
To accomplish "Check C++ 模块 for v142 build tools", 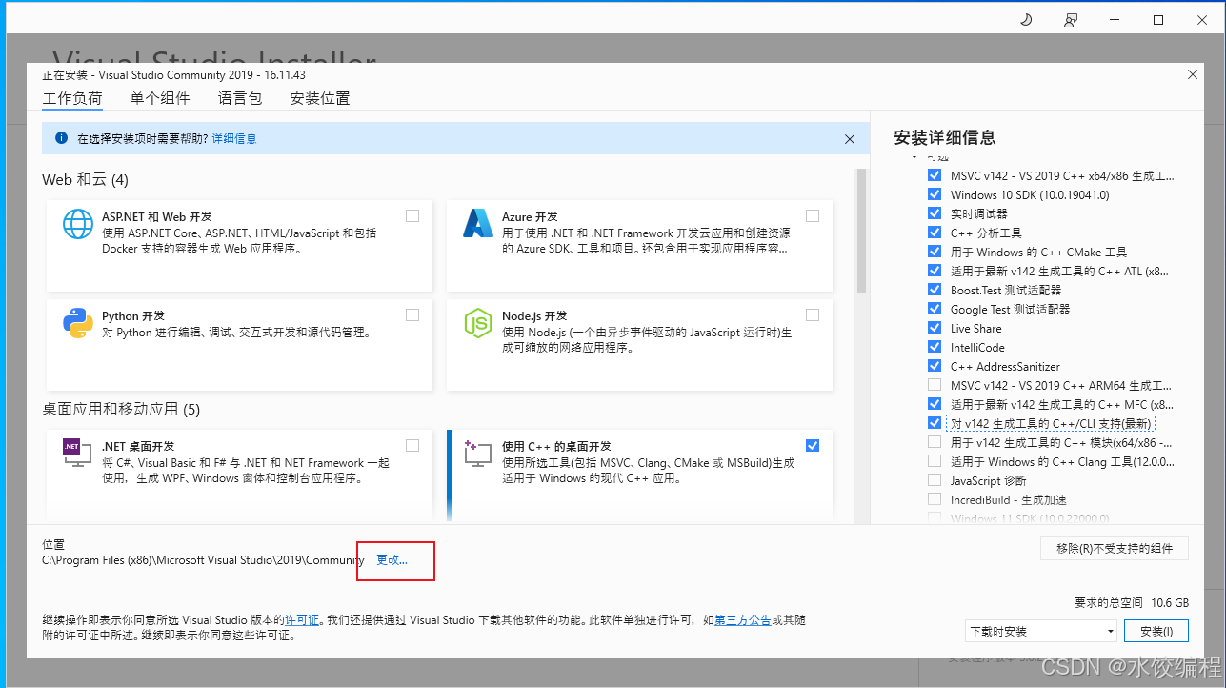I will click(934, 442).
